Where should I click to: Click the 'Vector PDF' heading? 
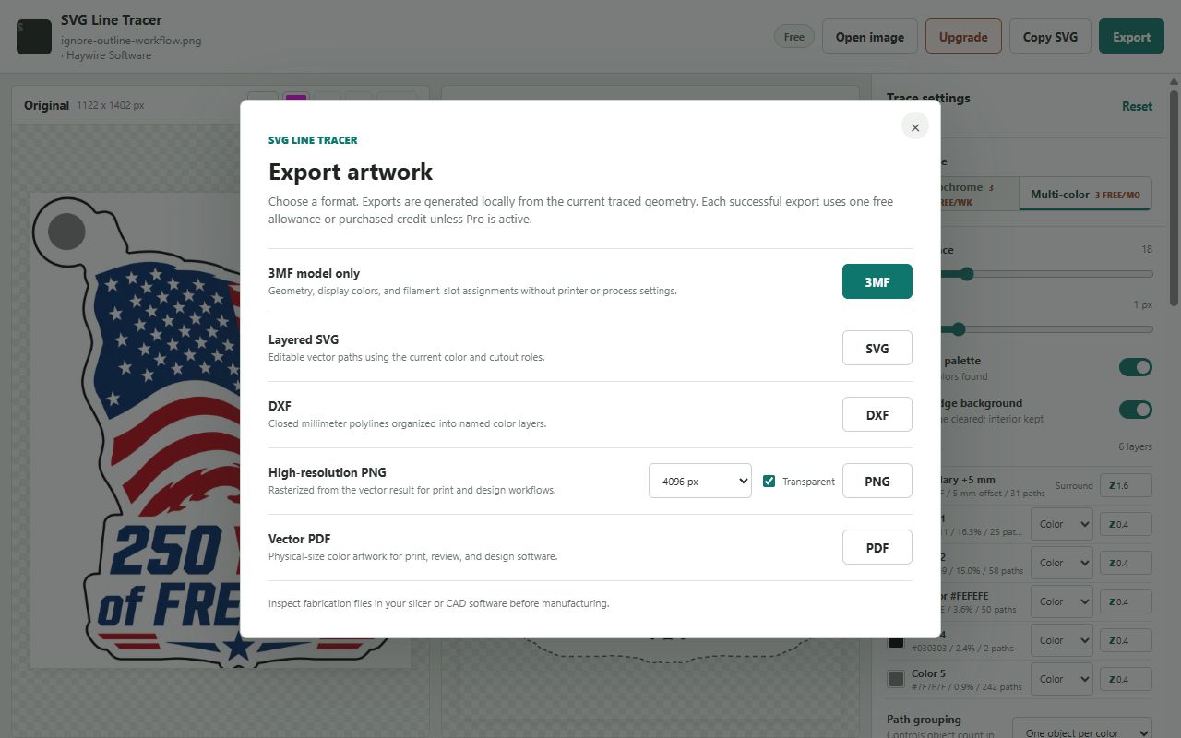(299, 539)
